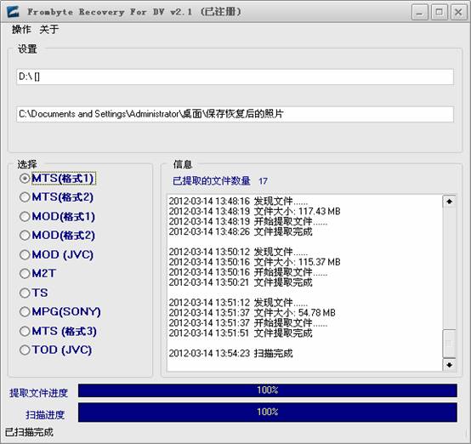Close the Frombyte Recovery window
Screen dimensions: 471x444
pyautogui.click(x=458, y=13)
